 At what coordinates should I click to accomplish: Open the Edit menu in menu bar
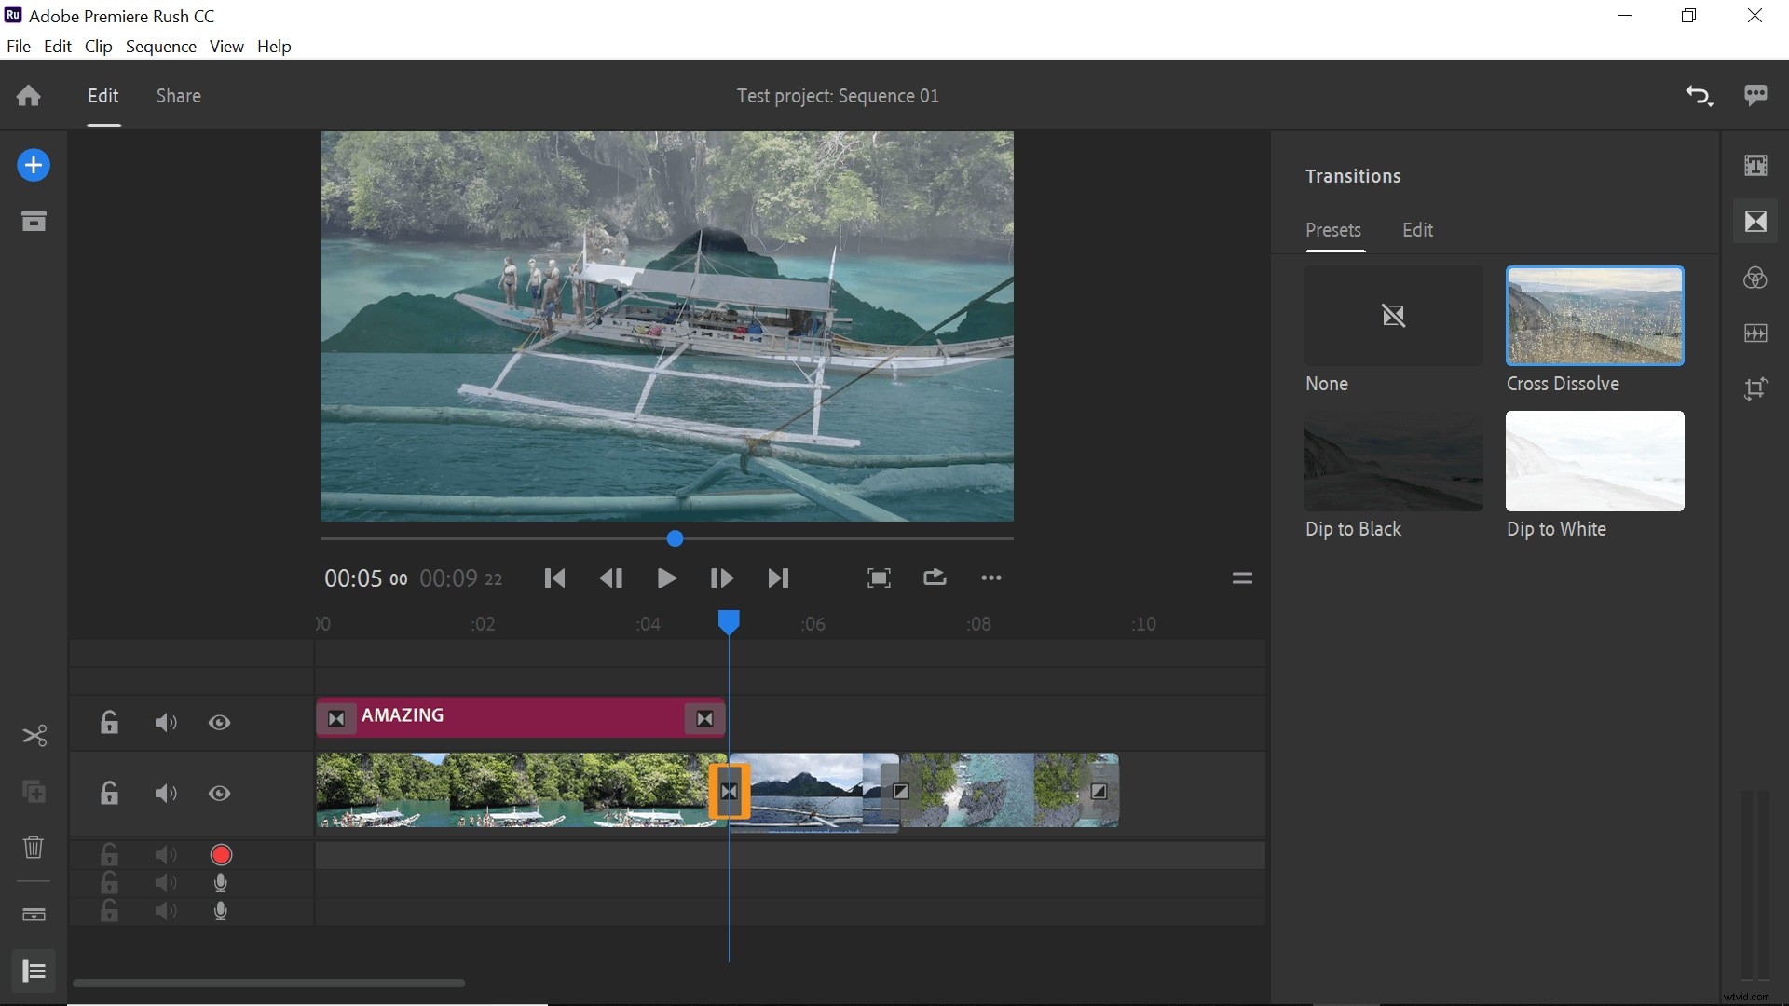coord(58,47)
